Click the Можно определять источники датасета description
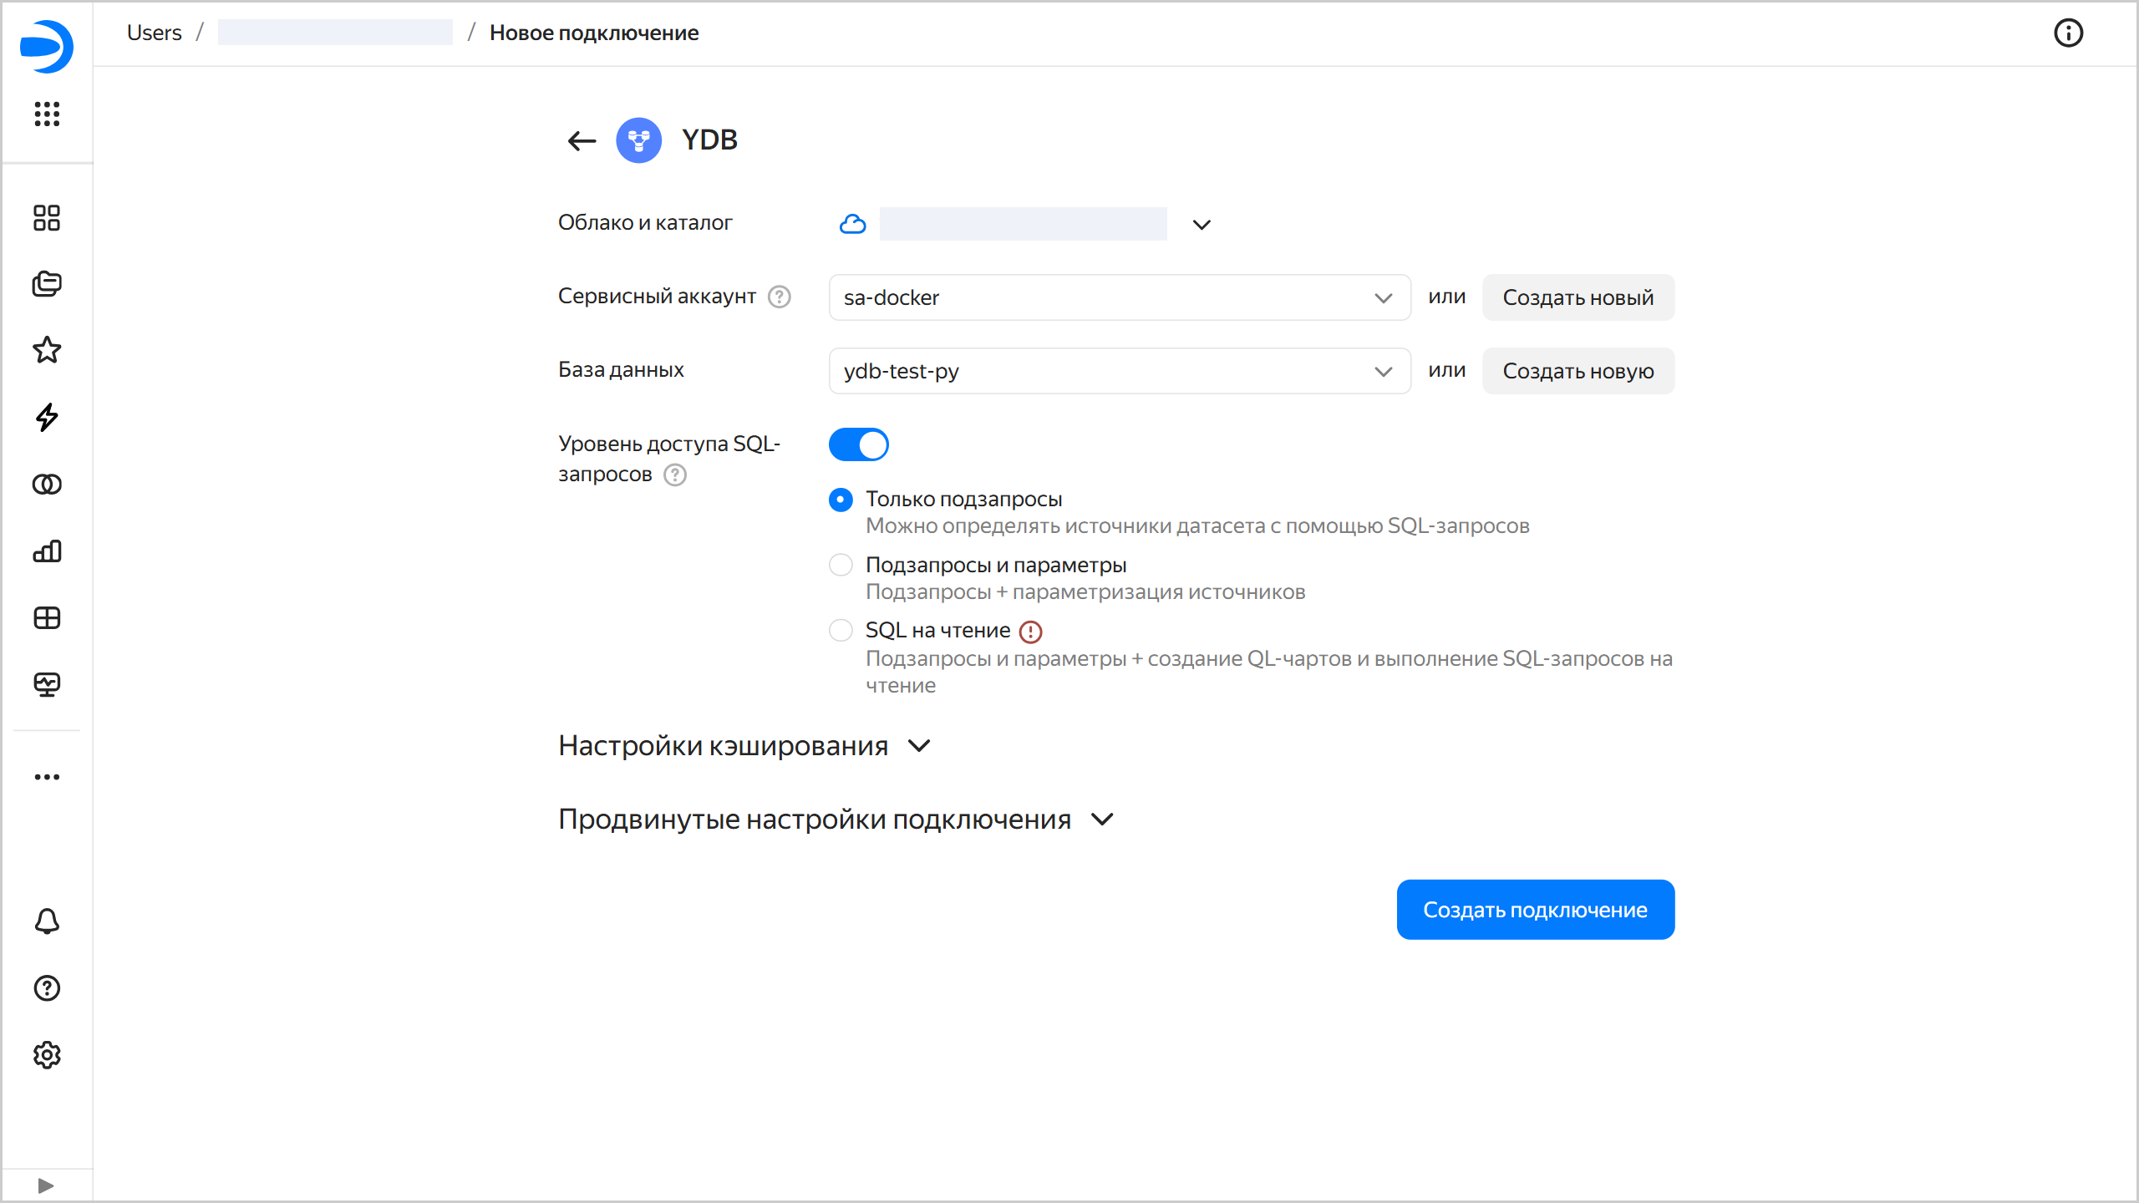 point(1197,525)
